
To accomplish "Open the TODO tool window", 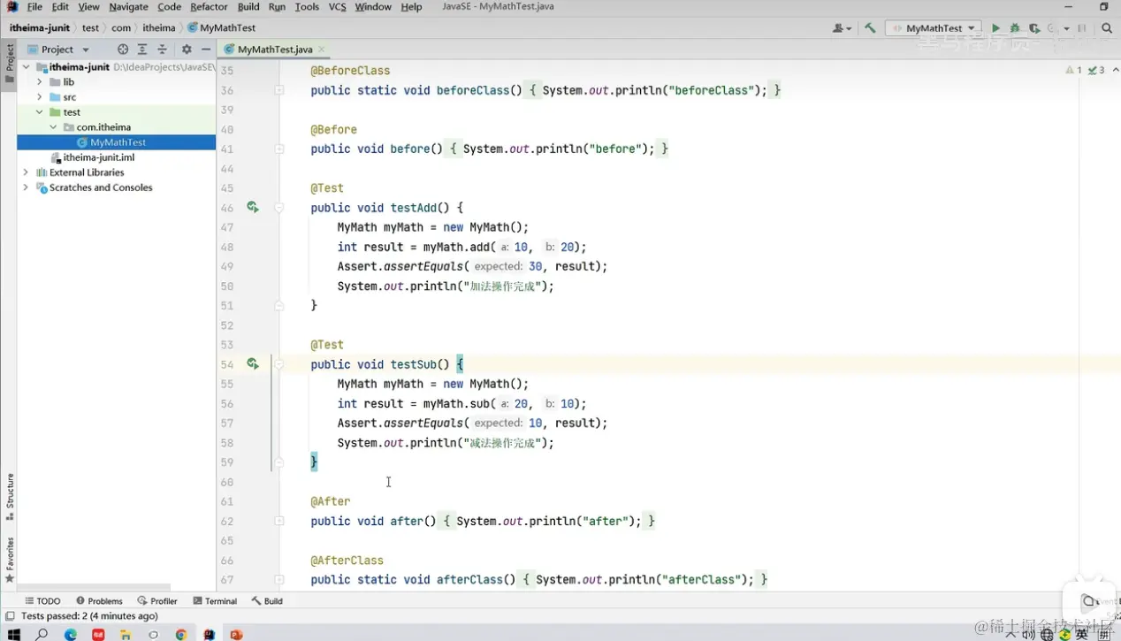I will click(42, 601).
